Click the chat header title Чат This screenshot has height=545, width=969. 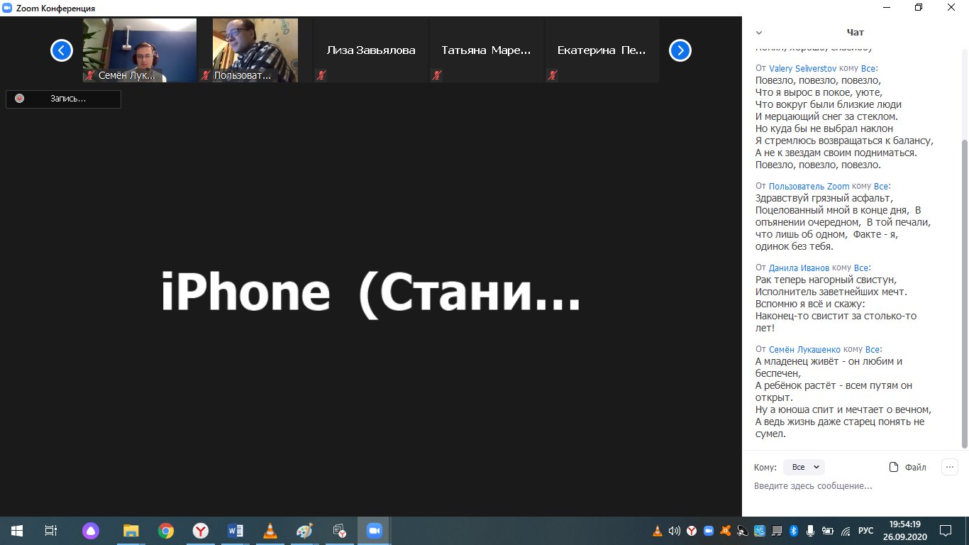(856, 33)
